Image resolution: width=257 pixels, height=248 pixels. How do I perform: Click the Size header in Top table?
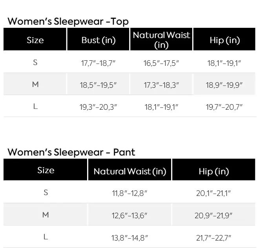click(x=35, y=40)
